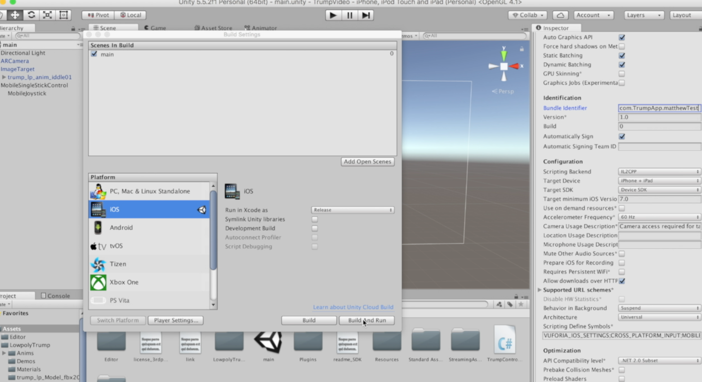Click the Play button in Unity toolbar
Image resolution: width=702 pixels, height=382 pixels.
tap(333, 15)
